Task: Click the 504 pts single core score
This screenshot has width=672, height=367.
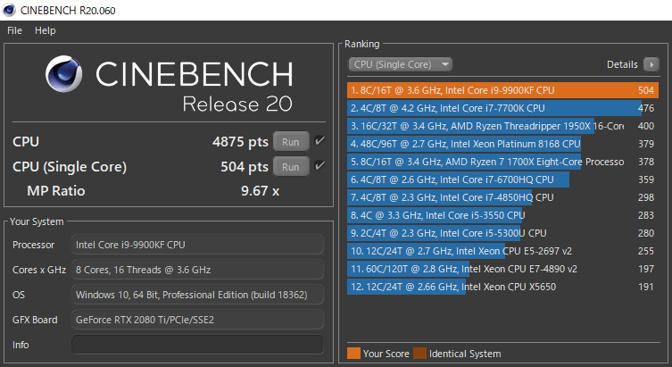Action: tap(245, 166)
